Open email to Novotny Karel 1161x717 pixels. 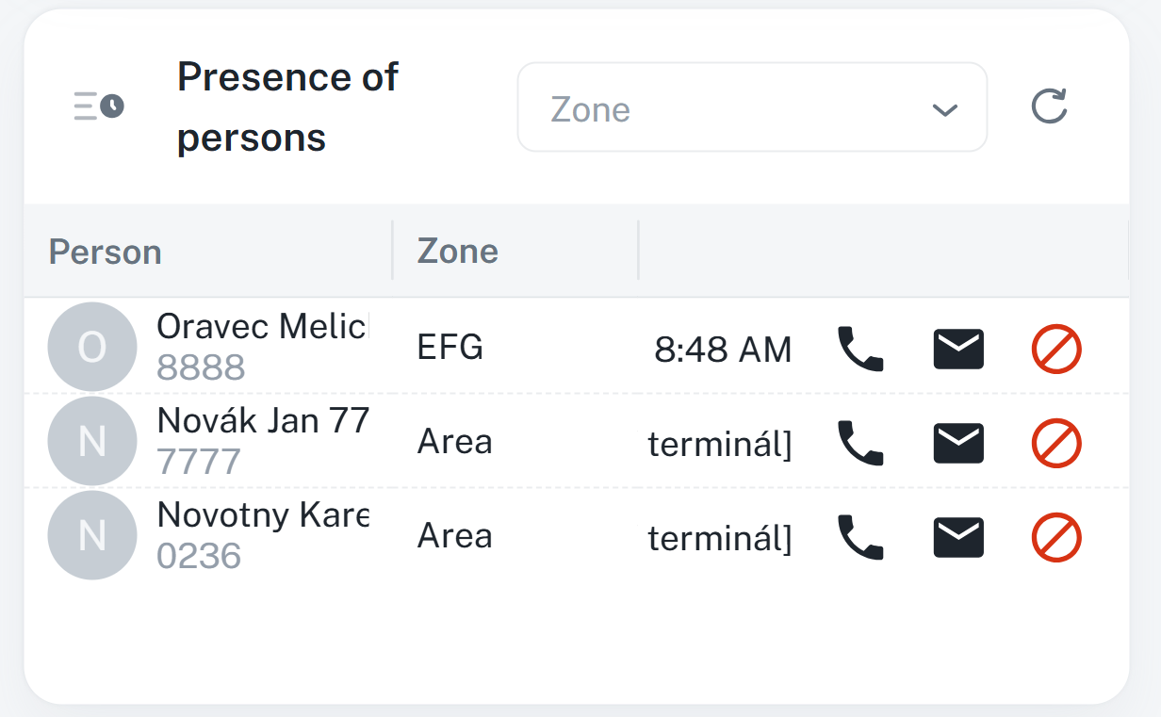pos(958,537)
